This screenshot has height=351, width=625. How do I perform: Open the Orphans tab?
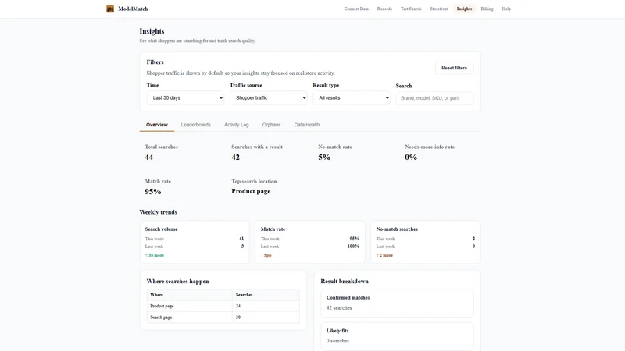point(271,125)
